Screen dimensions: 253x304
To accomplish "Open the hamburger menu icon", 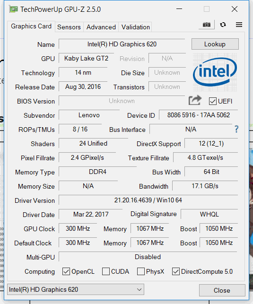I will click(x=239, y=25).
